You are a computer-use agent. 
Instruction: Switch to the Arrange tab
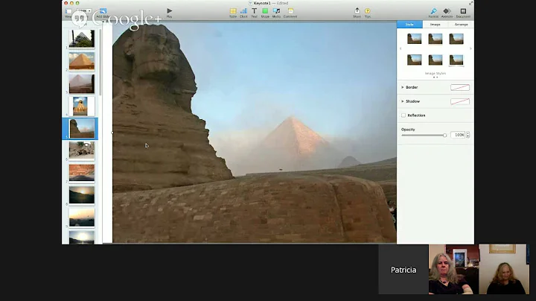(461, 25)
